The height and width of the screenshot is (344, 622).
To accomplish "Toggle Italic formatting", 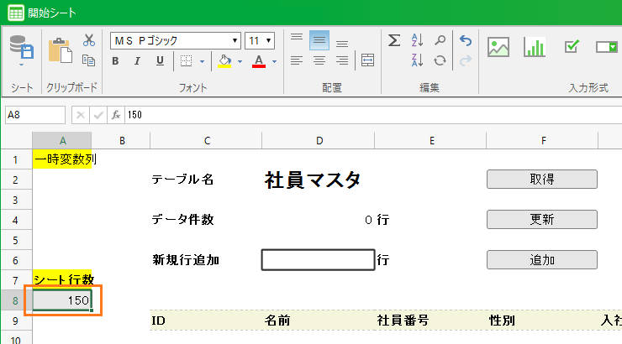I will 137,61.
